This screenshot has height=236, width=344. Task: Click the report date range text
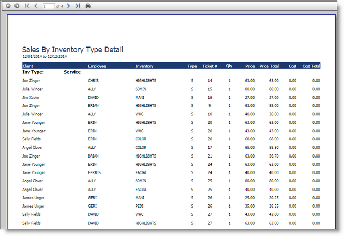[45, 56]
